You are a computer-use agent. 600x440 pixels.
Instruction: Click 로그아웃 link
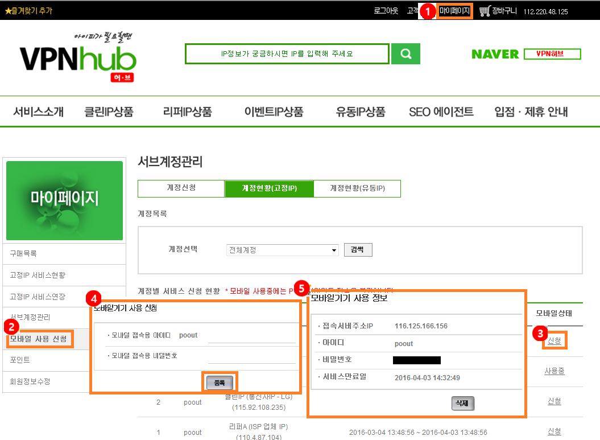386,11
